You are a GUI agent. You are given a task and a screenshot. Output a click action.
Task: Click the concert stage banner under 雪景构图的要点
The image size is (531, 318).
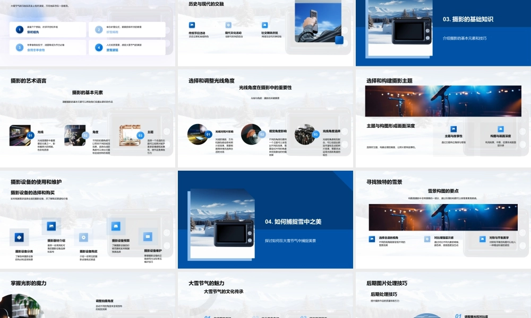[x=443, y=217]
